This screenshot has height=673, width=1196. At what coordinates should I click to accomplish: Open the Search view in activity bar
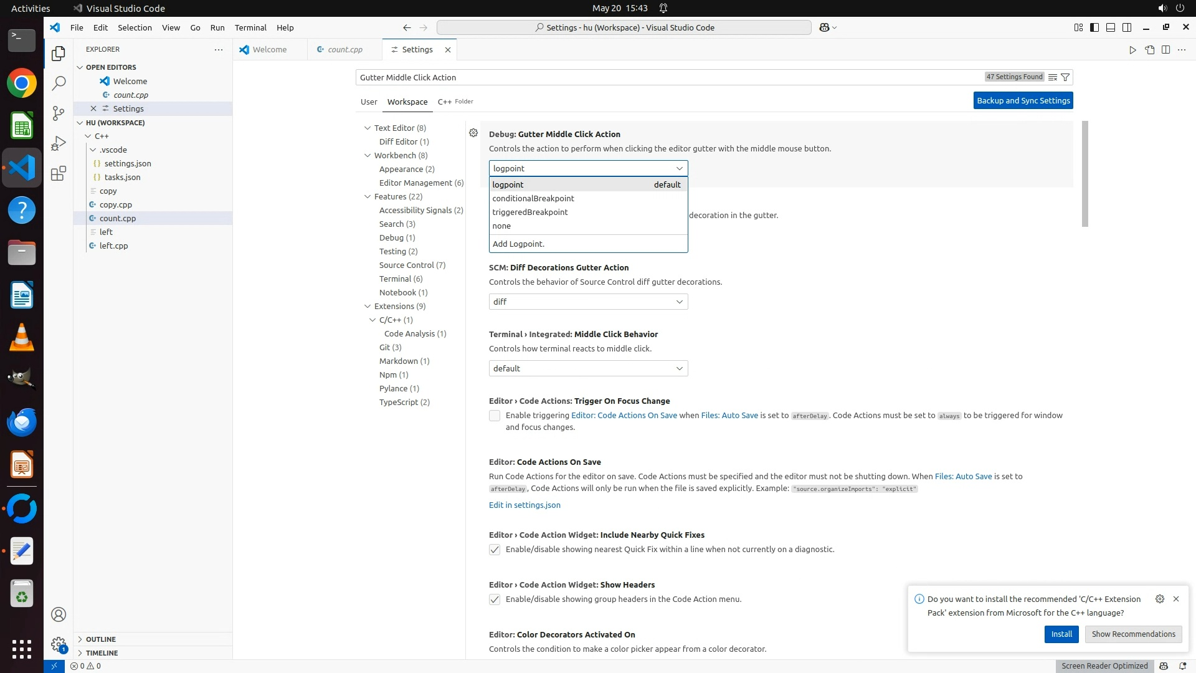[x=59, y=83]
